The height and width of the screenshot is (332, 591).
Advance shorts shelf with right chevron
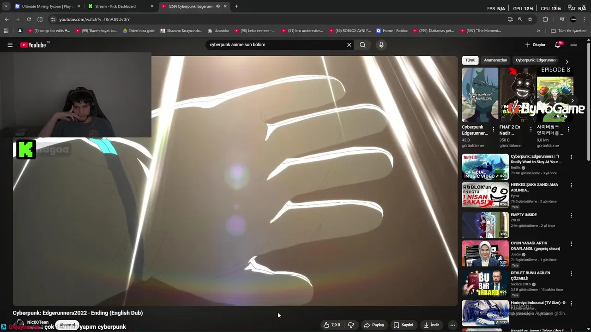coord(573,101)
